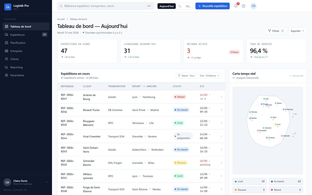Screen dimensions: 312x195
Task: Open Tableau de bord in sidebar
Action: (x=26, y=27)
